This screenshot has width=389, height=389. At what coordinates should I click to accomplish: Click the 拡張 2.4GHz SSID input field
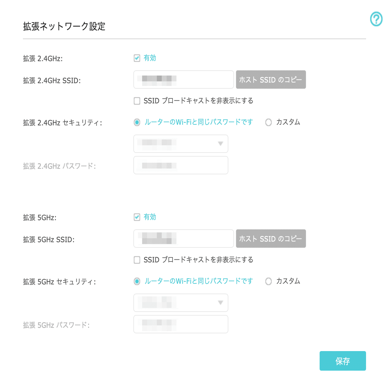click(183, 80)
